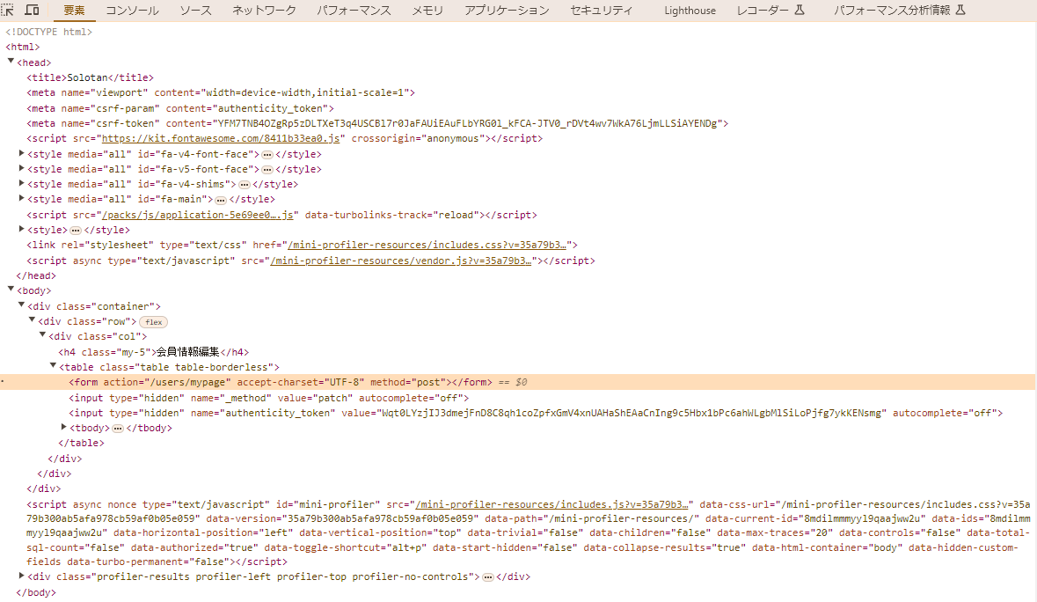Collapse the table table-borderless element
The height and width of the screenshot is (602, 1037).
[x=54, y=366]
